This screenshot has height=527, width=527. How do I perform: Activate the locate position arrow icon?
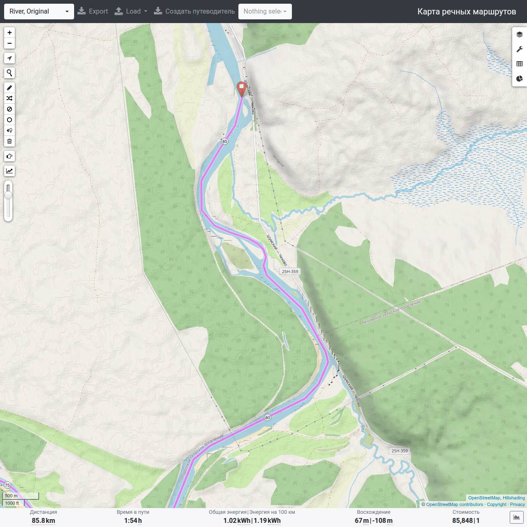coord(9,58)
